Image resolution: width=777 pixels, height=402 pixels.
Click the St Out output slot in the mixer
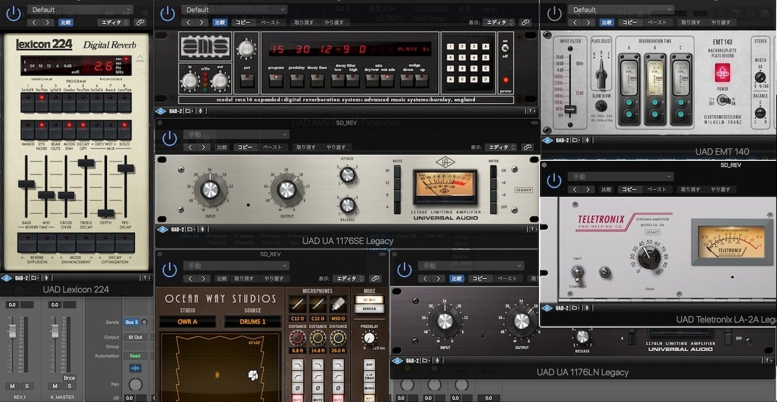click(x=135, y=337)
